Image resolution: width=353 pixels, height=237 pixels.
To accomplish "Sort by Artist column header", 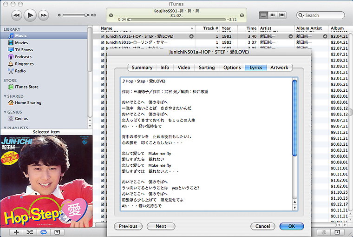I will (x=276, y=28).
